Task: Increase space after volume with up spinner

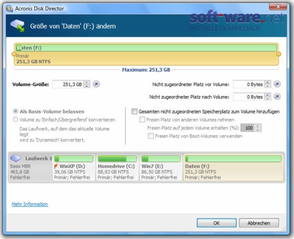Action: [268, 95]
